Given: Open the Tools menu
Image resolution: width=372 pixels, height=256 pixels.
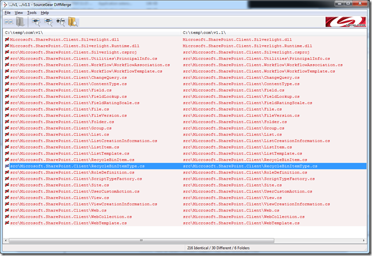Looking at the screenshot, I should [32, 12].
